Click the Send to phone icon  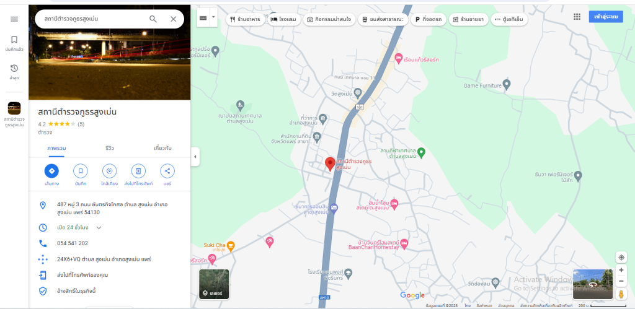pos(138,171)
